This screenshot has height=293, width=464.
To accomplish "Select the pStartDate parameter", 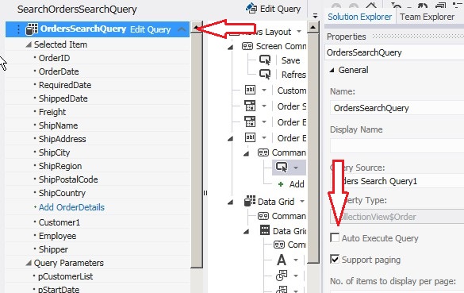I will click(x=59, y=289).
